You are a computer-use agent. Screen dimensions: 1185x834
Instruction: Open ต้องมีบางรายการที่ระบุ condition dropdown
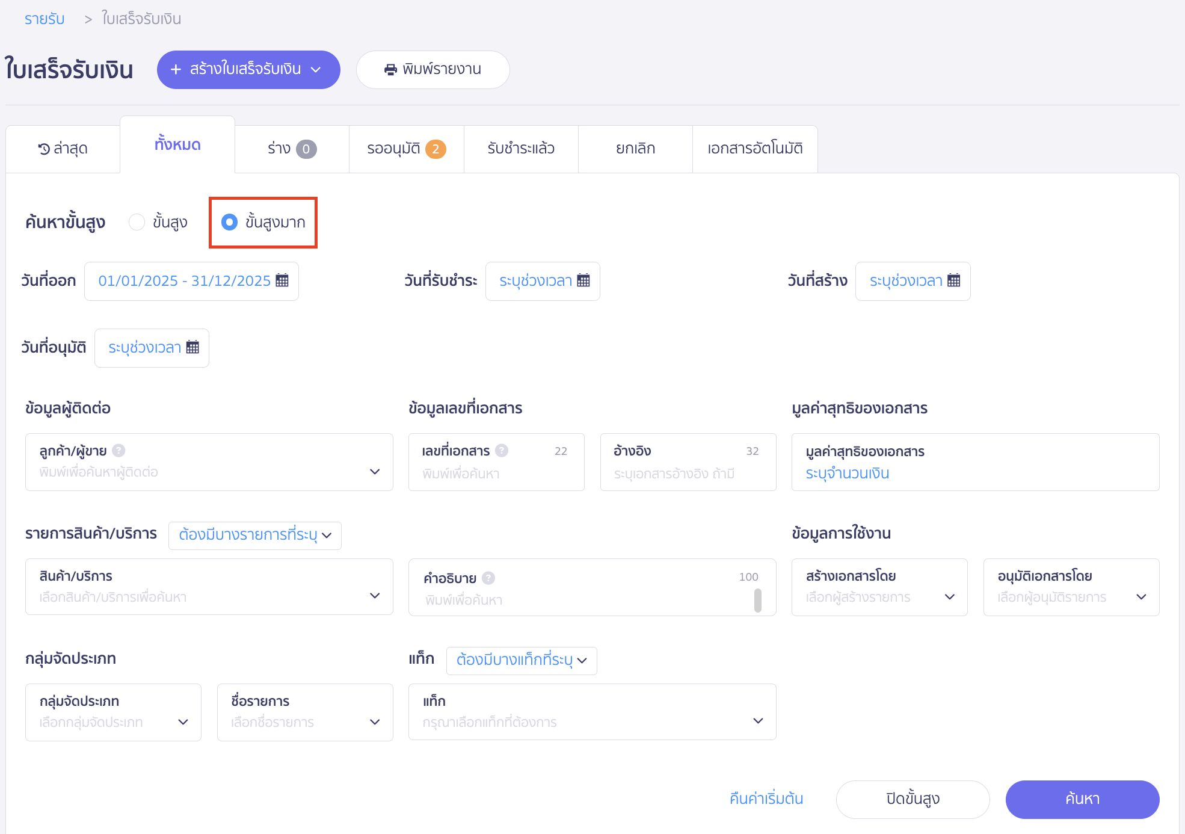pyautogui.click(x=255, y=535)
